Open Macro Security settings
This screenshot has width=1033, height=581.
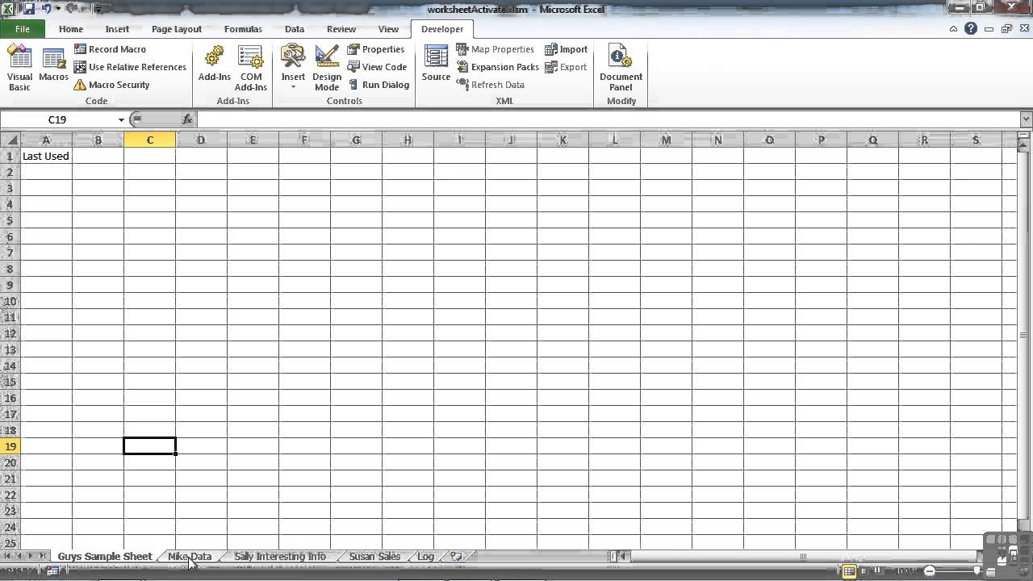coord(111,85)
